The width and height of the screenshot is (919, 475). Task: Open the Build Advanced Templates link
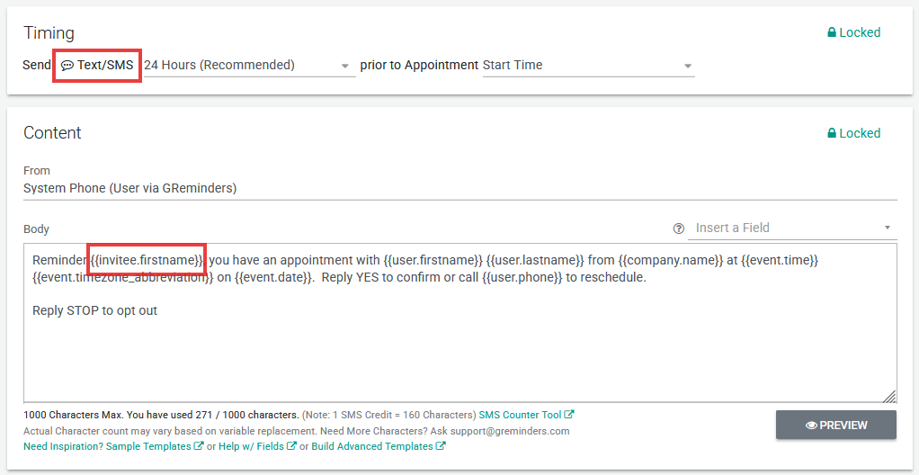coord(372,446)
